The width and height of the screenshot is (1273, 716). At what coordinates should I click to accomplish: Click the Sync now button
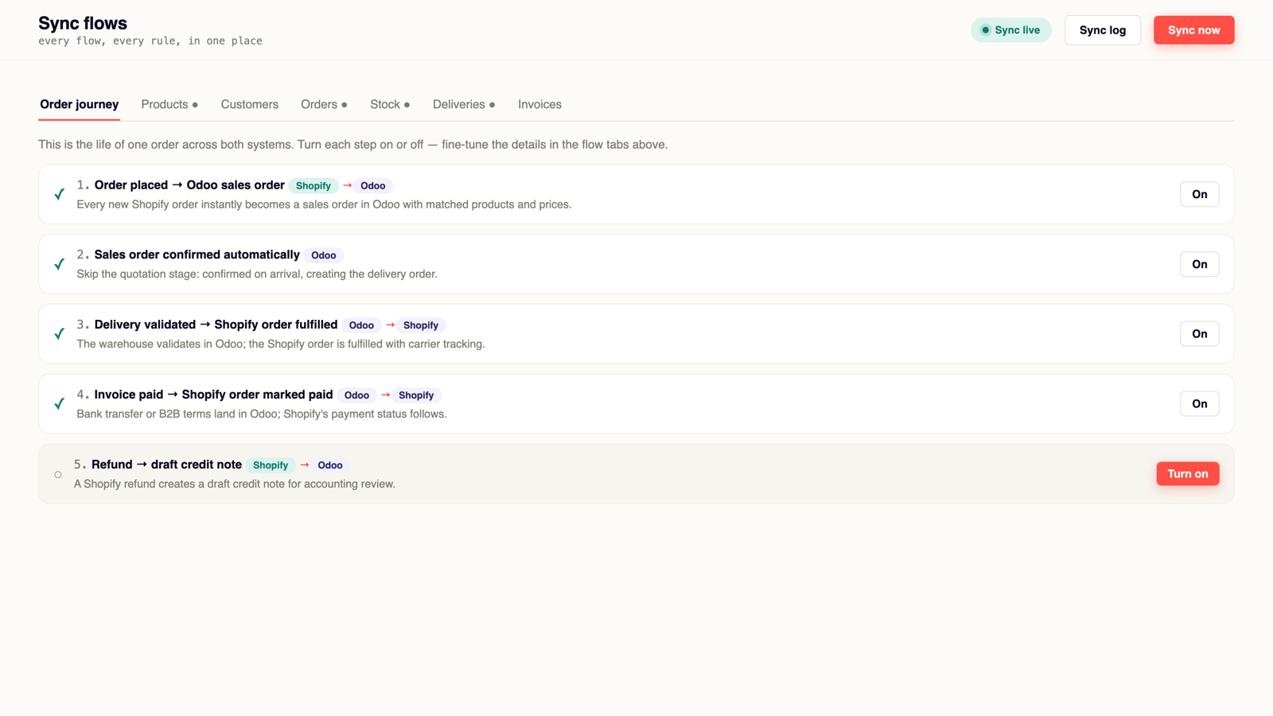point(1194,30)
